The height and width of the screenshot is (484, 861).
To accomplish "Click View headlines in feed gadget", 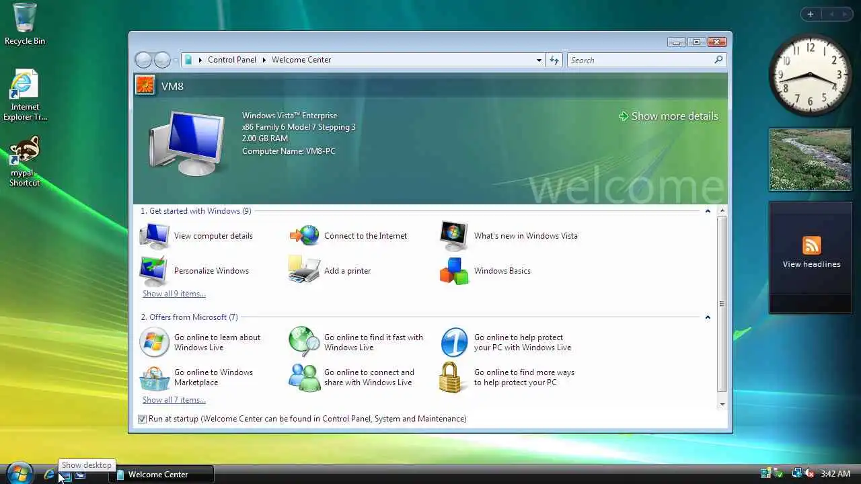I will tap(811, 264).
